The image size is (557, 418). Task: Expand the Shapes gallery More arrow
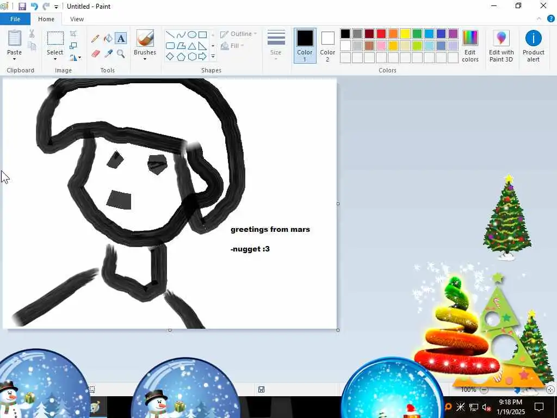(x=213, y=57)
